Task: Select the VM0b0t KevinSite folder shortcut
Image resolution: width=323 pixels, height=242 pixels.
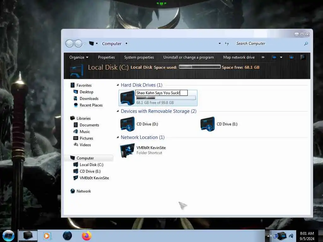Action: 143,150
